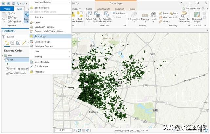Open the Appearance ribbon tab
The width and height of the screenshot is (210, 134).
pos(104,9)
